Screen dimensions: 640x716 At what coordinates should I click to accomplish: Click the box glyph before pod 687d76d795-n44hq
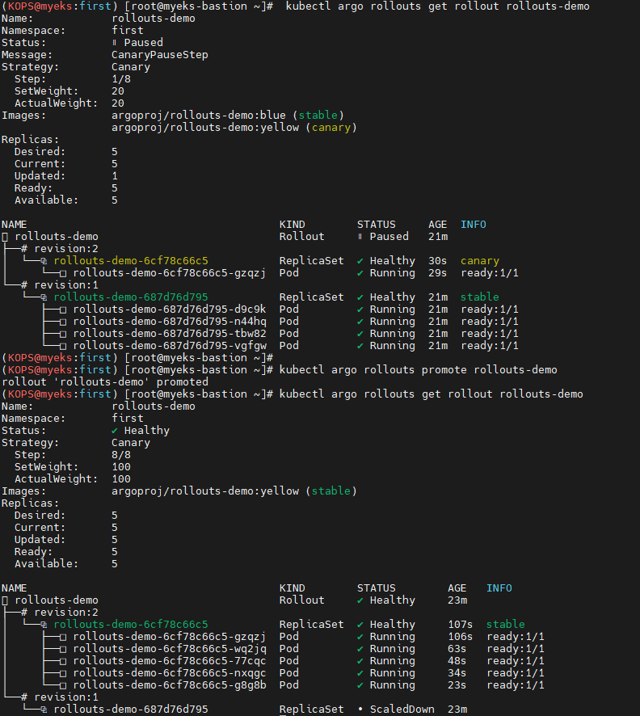click(x=63, y=322)
